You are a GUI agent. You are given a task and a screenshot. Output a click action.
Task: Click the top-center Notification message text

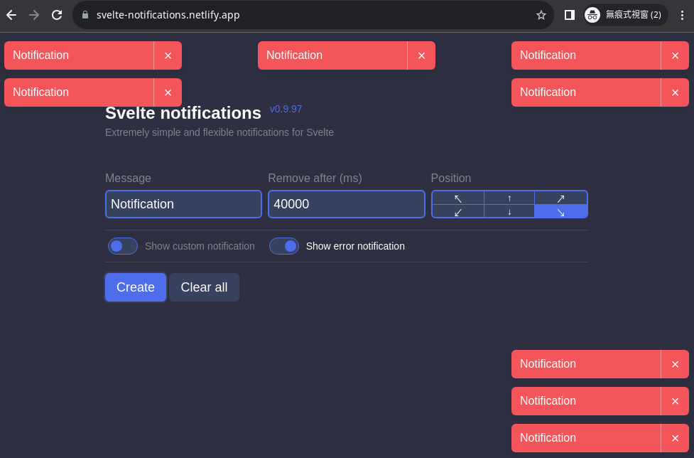[x=294, y=55]
